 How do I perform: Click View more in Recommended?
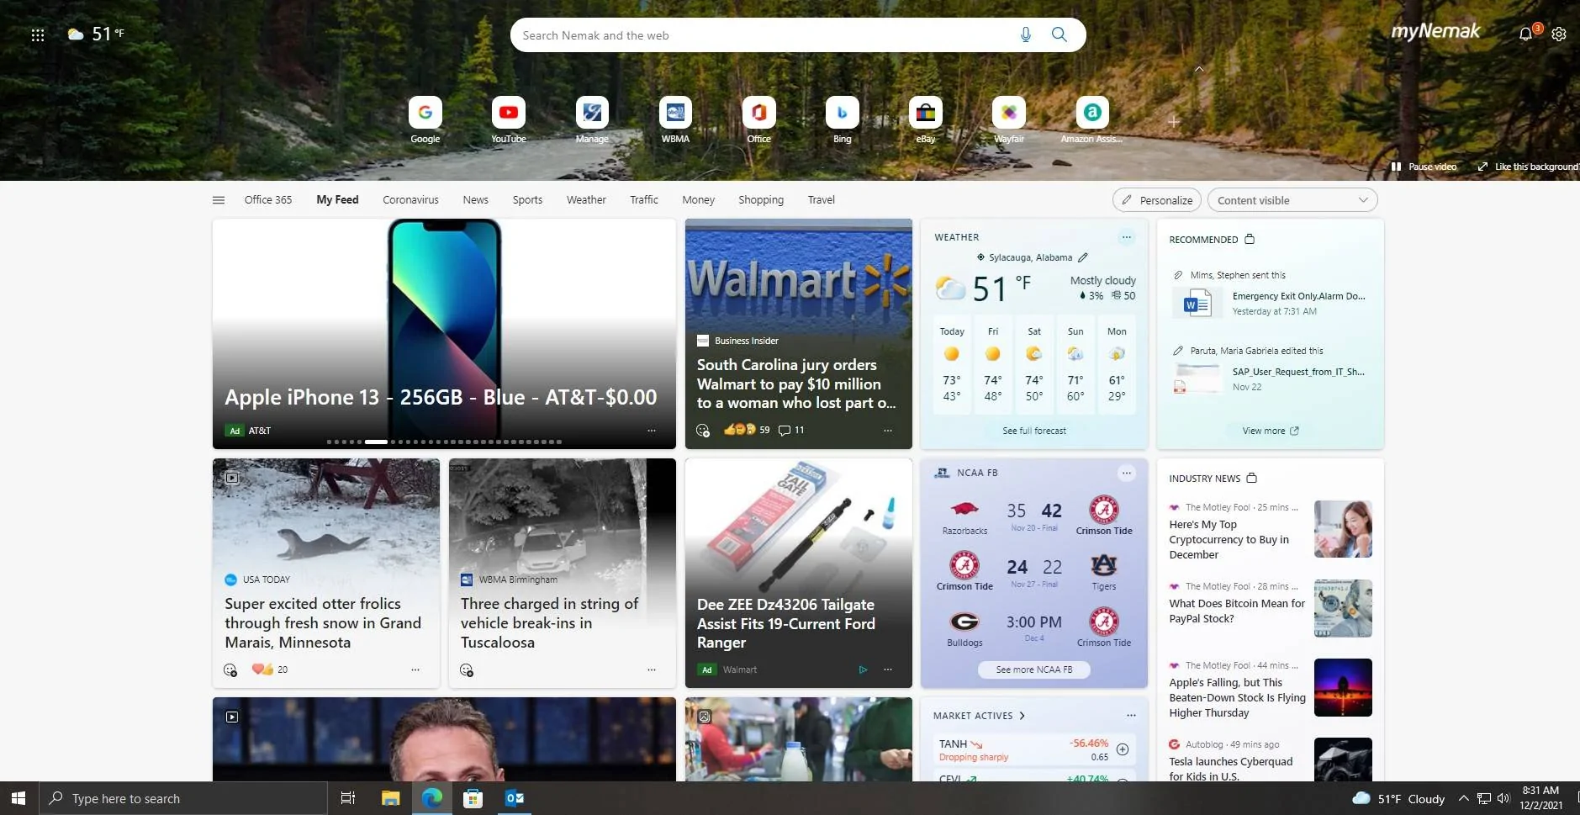click(1271, 431)
